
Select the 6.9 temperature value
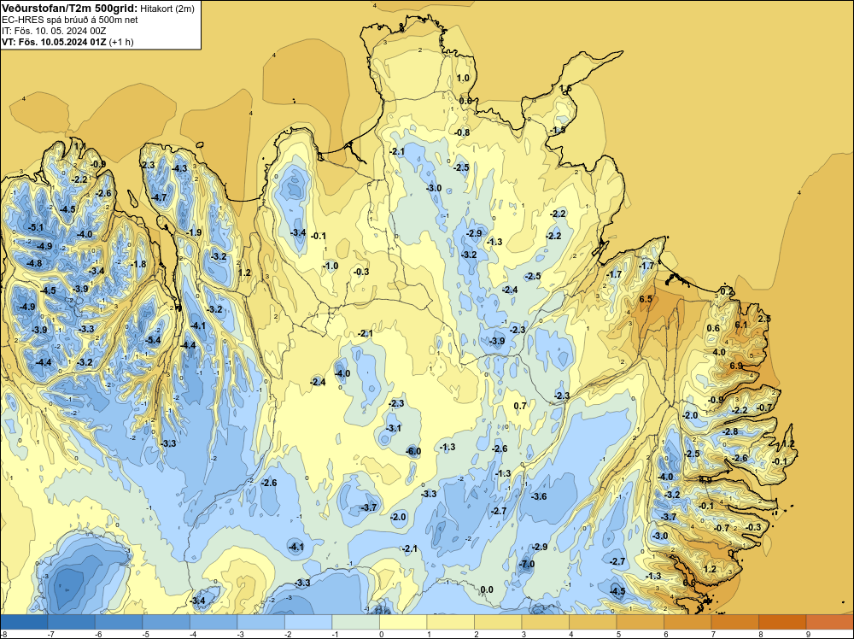736,366
